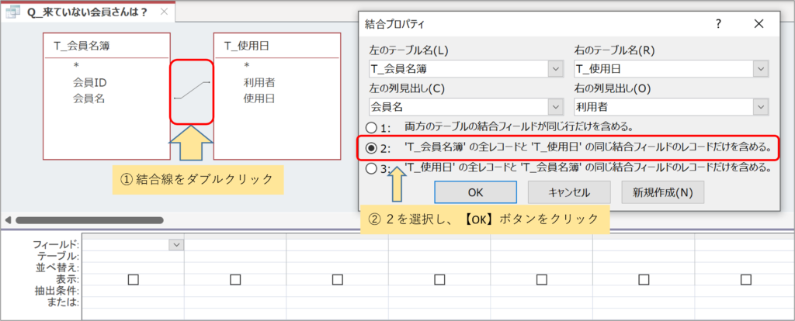Open the 右の列見出し dropdown arrow
795x321 pixels.
coord(760,107)
